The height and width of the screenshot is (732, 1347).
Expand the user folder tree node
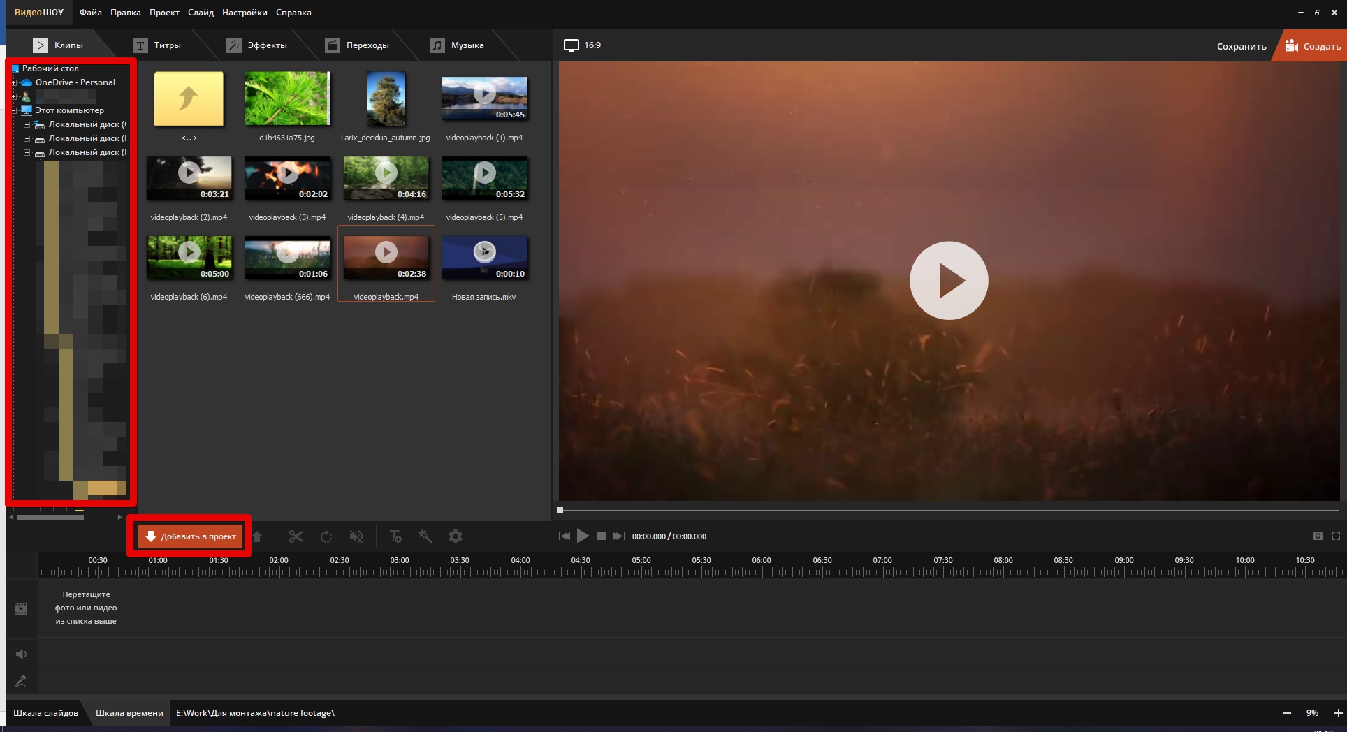coord(14,96)
